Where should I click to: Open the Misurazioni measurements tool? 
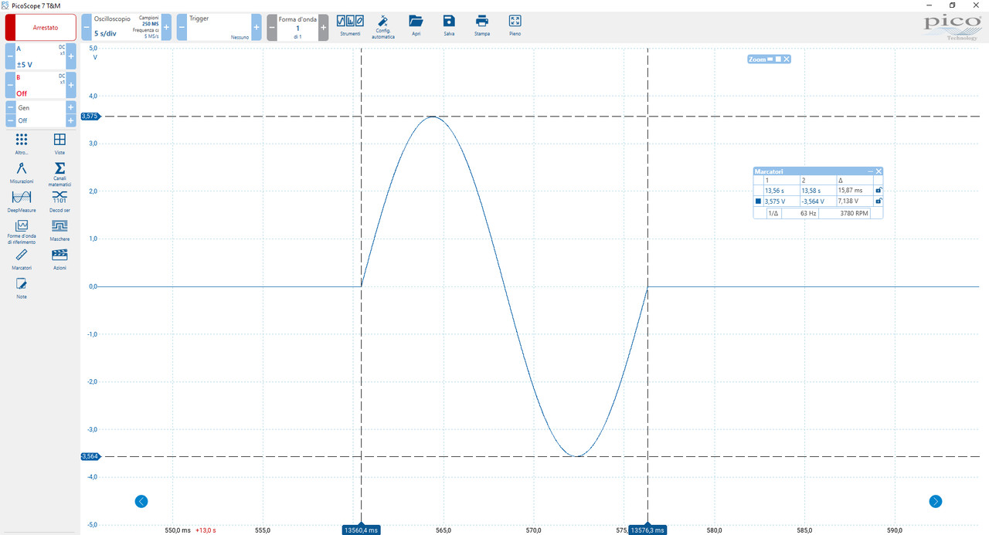pos(22,172)
